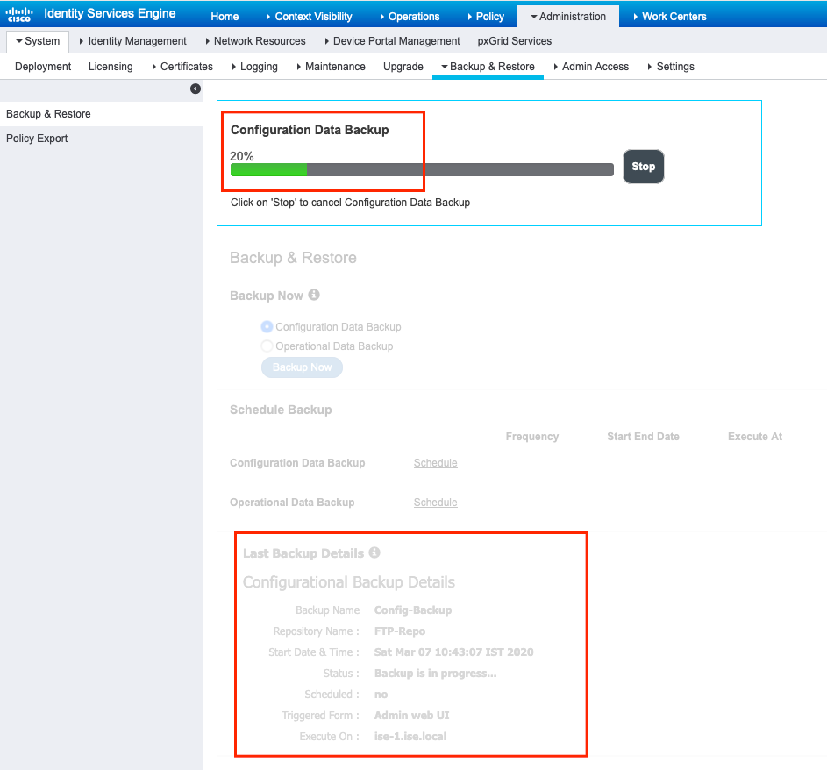
Task: Click the FTP-Repo repository name
Action: (400, 631)
